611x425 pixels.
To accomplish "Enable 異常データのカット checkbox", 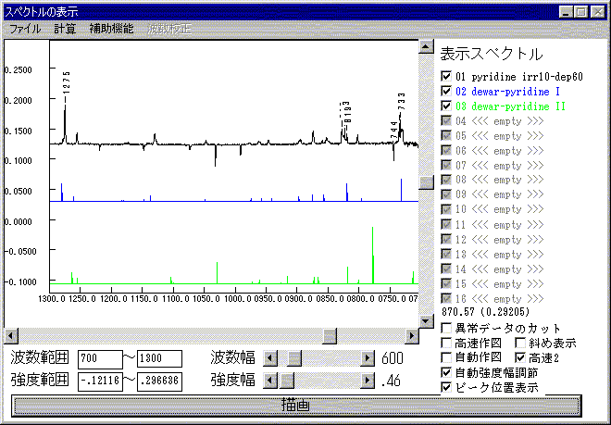I will pos(447,328).
